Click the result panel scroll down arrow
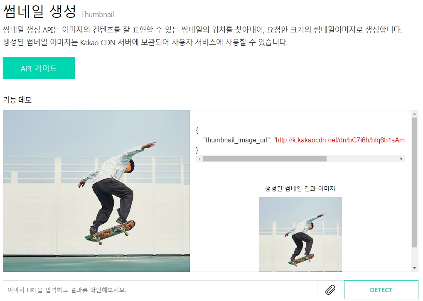The width and height of the screenshot is (423, 301). [x=414, y=268]
